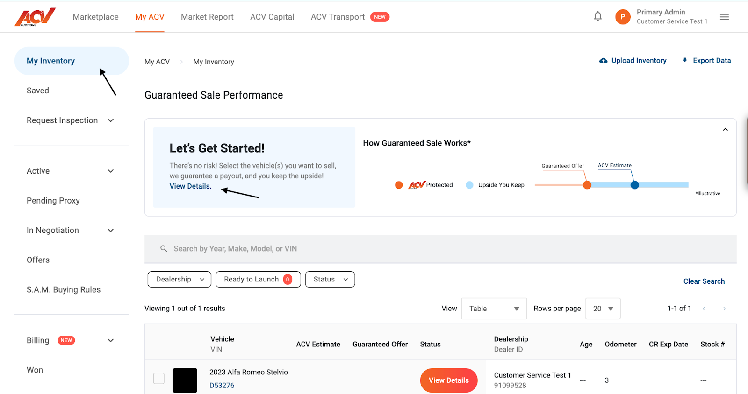Click the orange View Details button
The image size is (748, 394).
449,380
